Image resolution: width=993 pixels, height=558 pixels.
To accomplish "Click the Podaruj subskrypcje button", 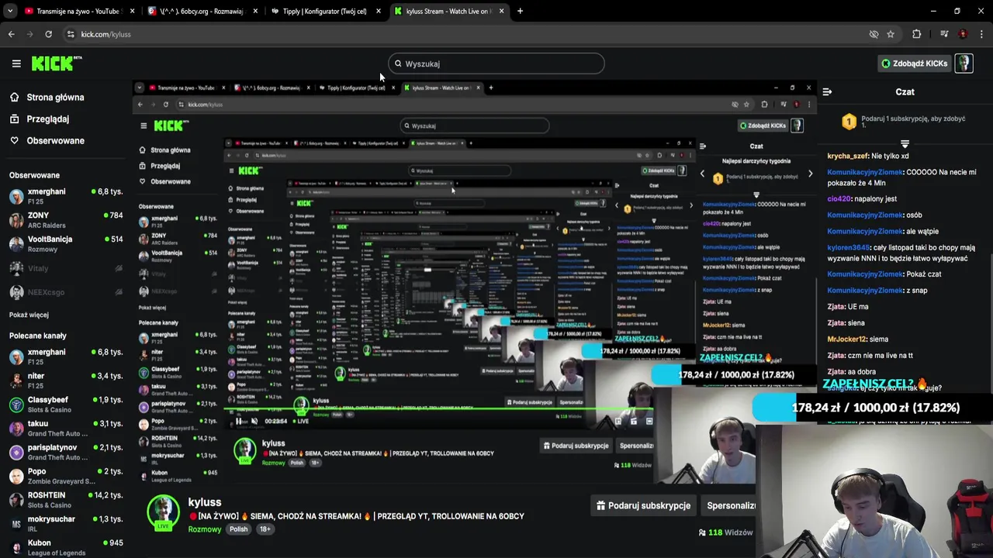I will 643,505.
